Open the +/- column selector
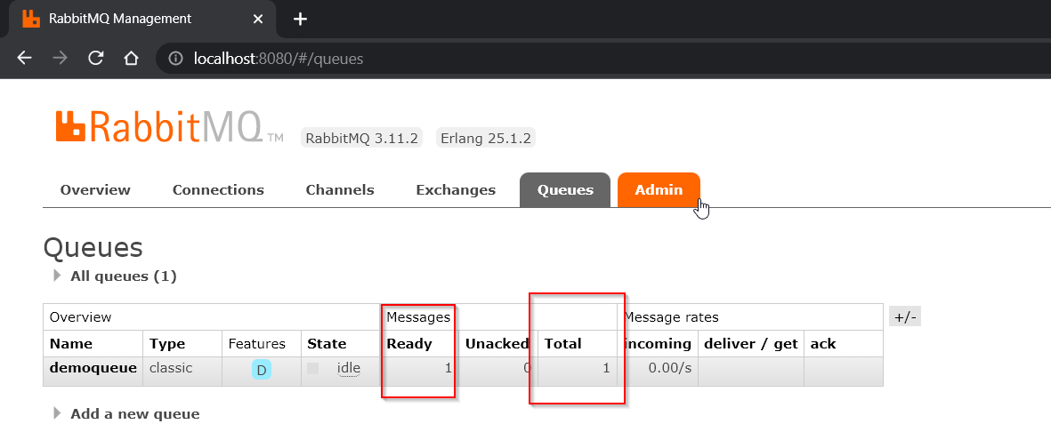1051x432 pixels. [x=904, y=316]
